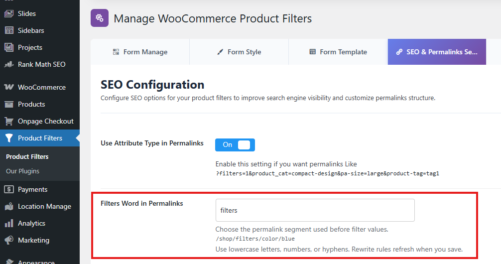
Task: Click the Products archive box icon
Action: click(x=9, y=104)
